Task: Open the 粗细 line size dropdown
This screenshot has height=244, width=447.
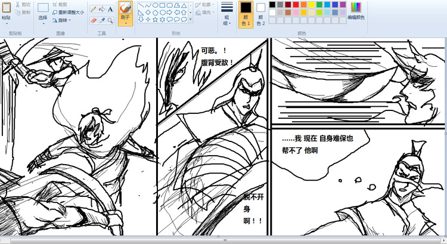Action: click(226, 12)
